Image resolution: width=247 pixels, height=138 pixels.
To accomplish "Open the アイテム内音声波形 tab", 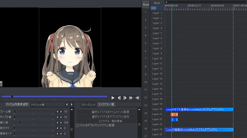I will click(17, 105).
